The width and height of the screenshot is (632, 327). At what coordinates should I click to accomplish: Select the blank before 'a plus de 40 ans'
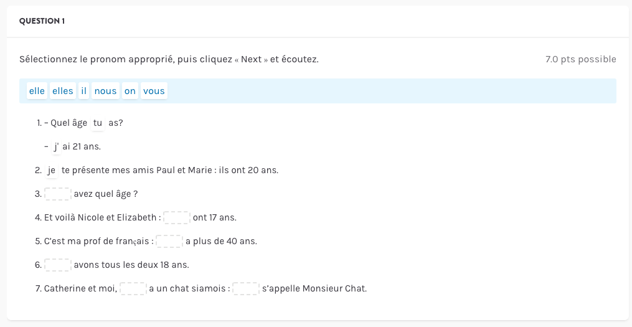169,241
